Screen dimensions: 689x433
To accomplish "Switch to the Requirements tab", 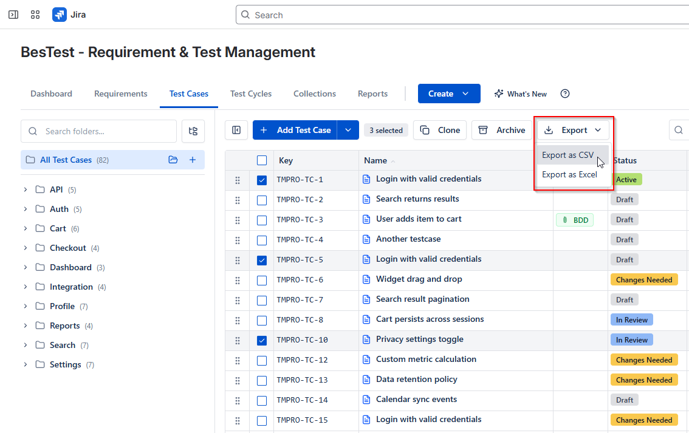I will 121,94.
